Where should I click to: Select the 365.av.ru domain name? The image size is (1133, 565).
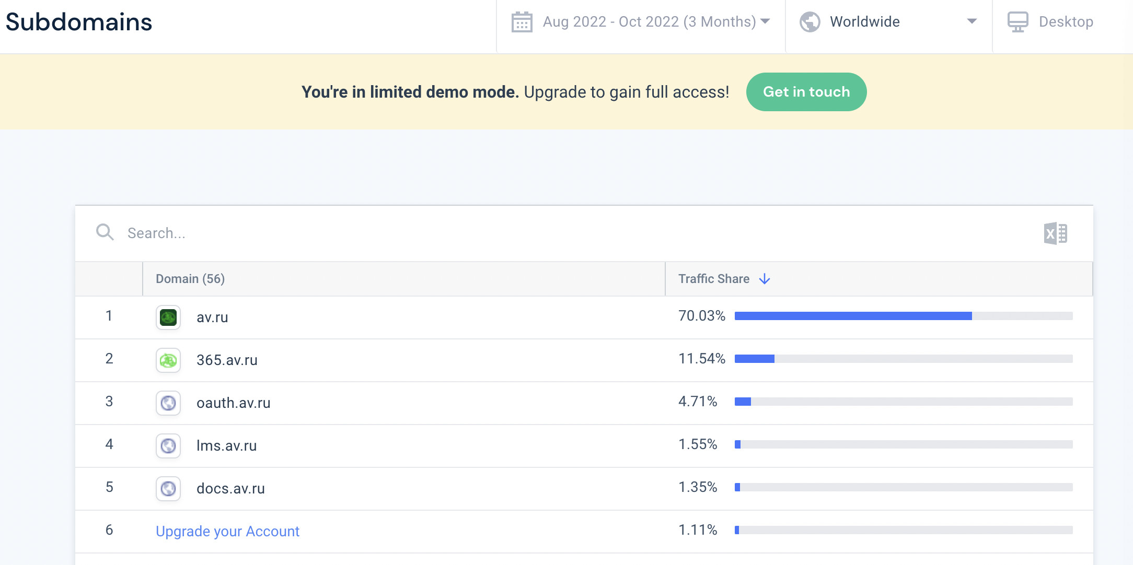(x=227, y=360)
